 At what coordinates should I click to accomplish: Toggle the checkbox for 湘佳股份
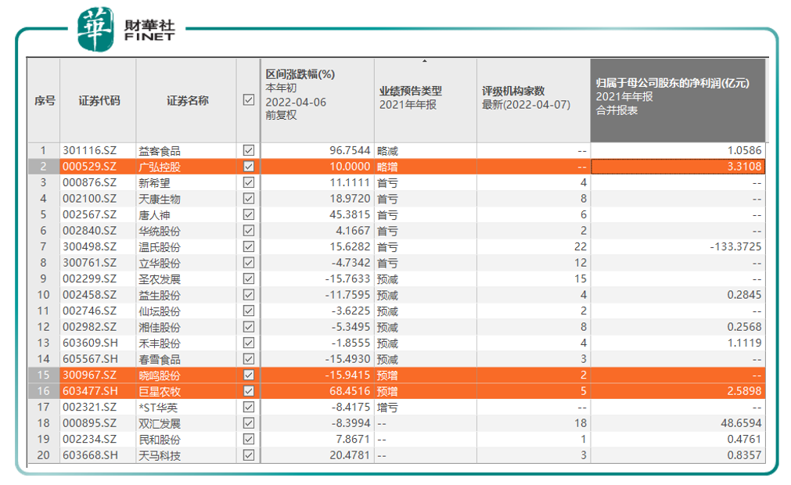coord(249,327)
